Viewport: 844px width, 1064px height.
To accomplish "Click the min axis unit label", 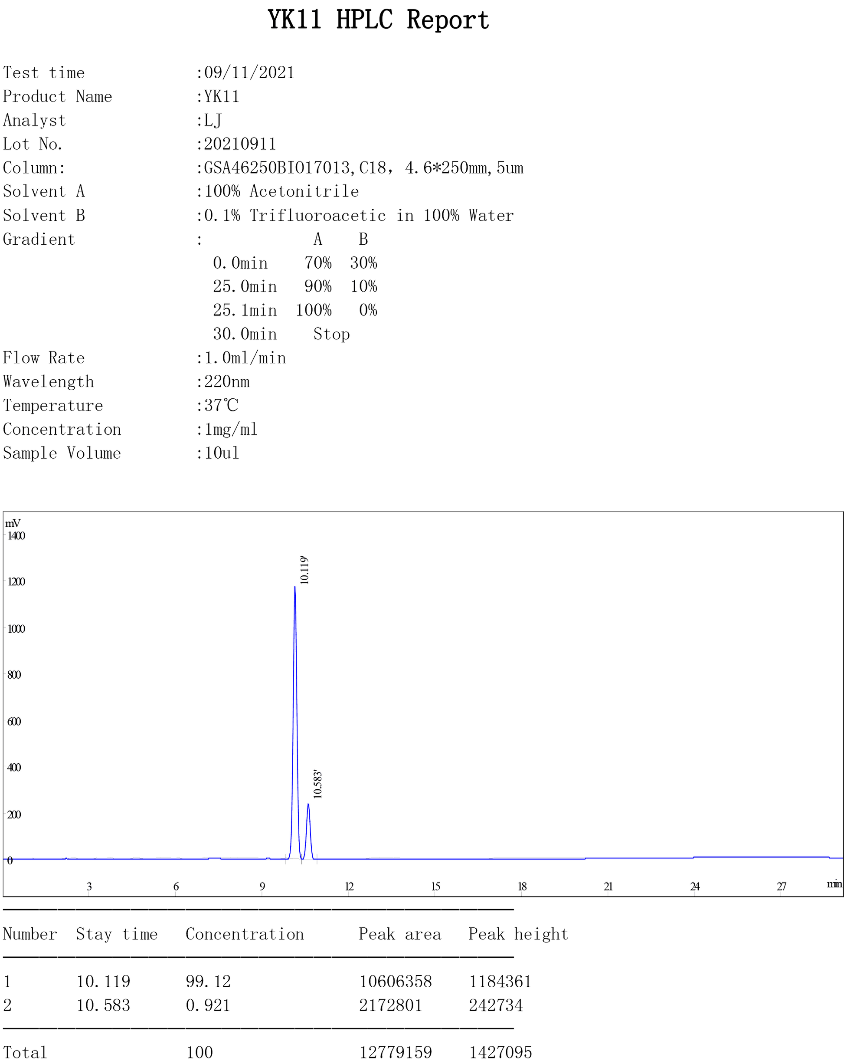I will click(834, 884).
